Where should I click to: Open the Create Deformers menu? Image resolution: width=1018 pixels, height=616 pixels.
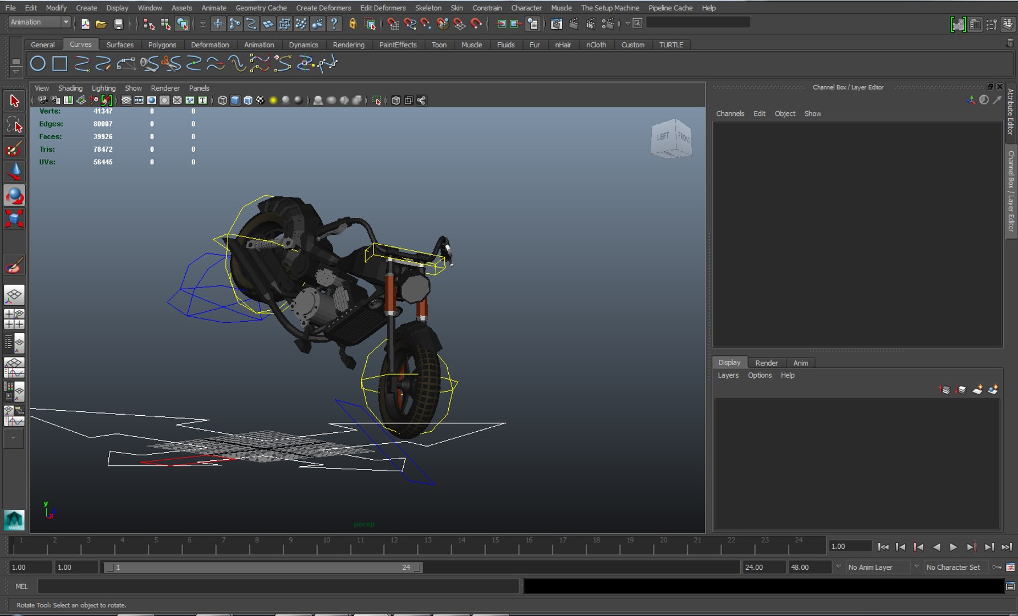coord(323,8)
